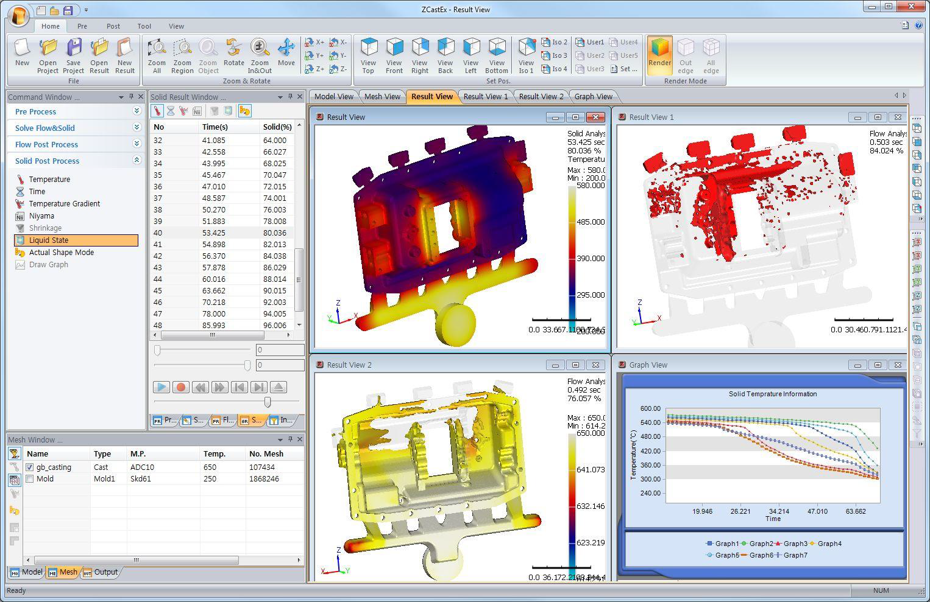Click the Niyama result option
This screenshot has width=930, height=602.
[41, 215]
